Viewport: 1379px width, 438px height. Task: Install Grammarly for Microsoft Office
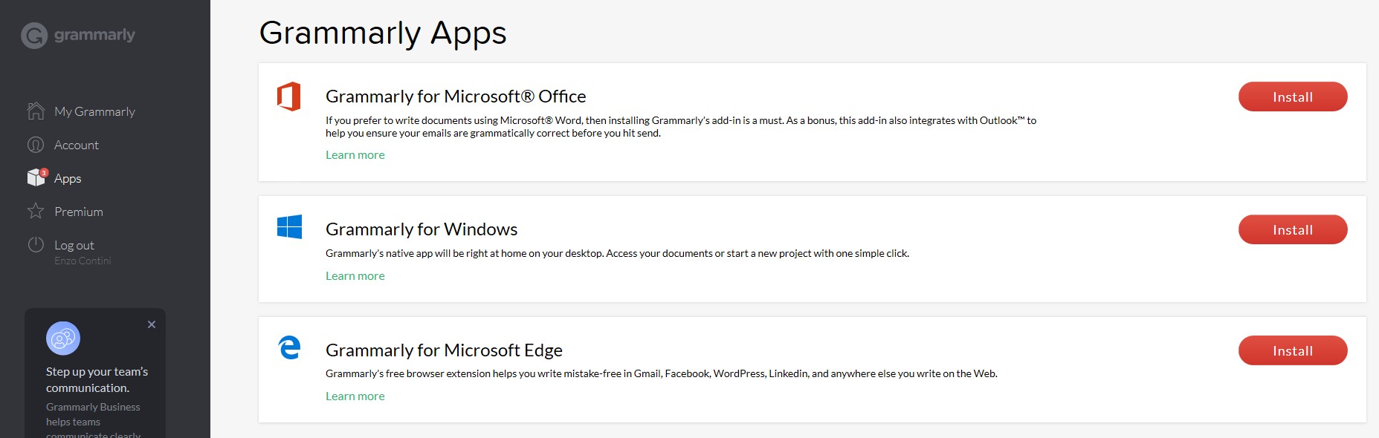click(1292, 97)
